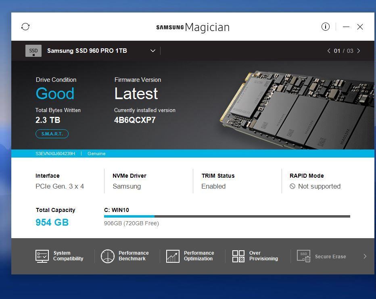Close the Samsung Magician window
This screenshot has width=376, height=299.
(360, 27)
